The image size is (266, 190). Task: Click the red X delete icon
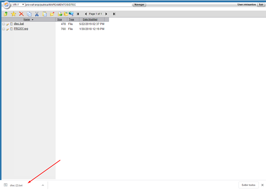click(21, 14)
